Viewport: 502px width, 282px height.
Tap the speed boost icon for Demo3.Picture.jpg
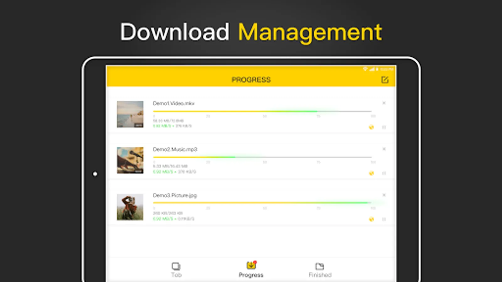point(371,219)
